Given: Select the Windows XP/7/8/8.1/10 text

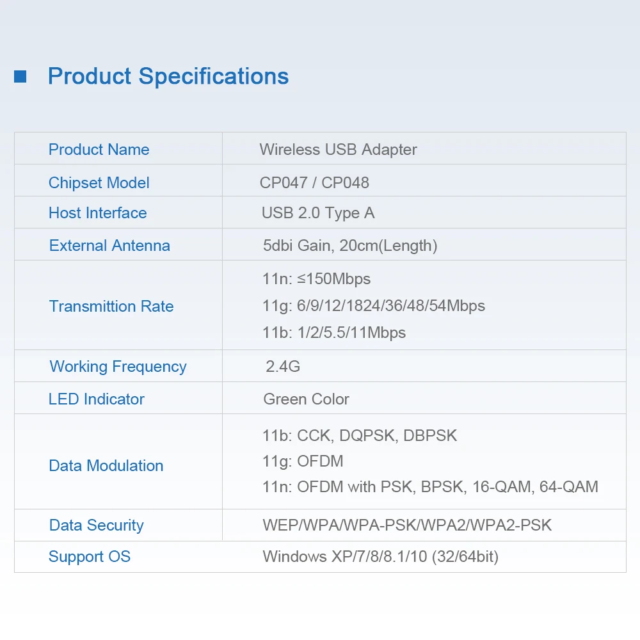Looking at the screenshot, I should click(380, 557).
